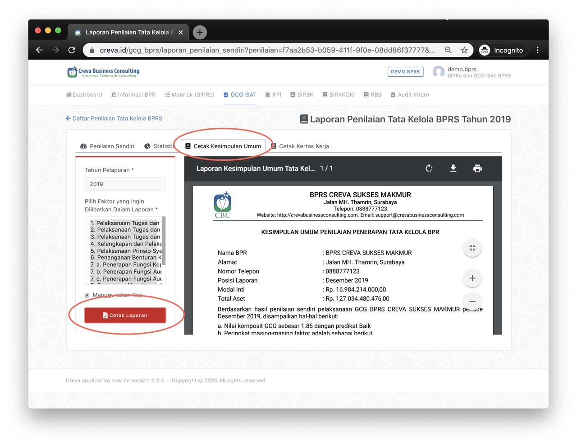Viewport: 577px width, 446px height.
Task: Click the PDF page indicator 1 / 1
Action: pos(326,168)
